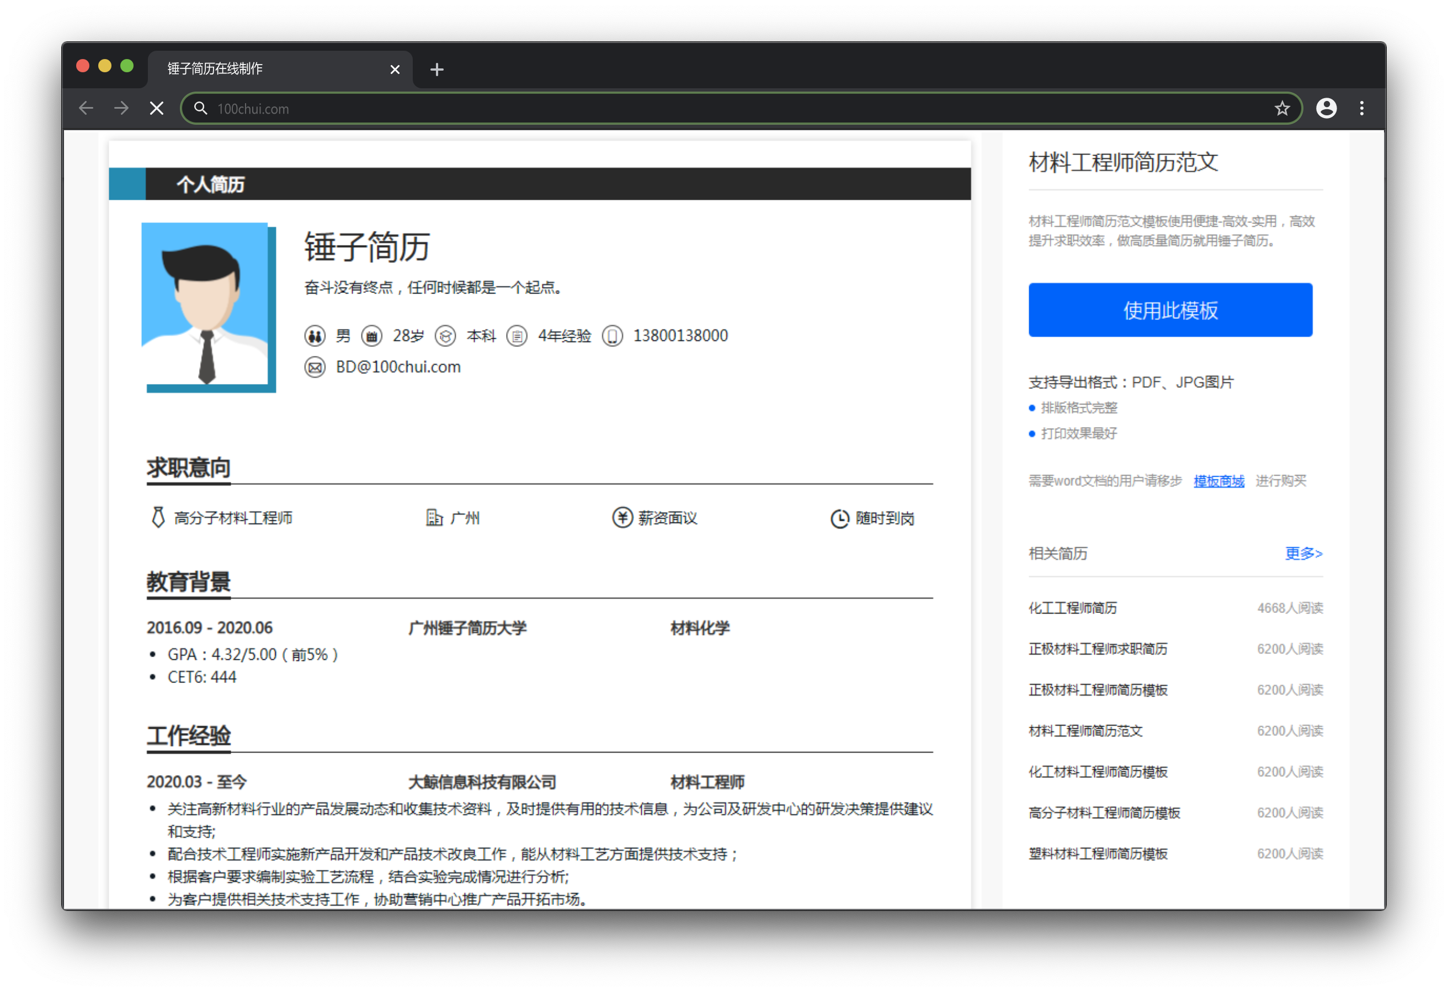Open the browser profile account icon
Viewport: 1448px width, 992px height.
(1326, 109)
